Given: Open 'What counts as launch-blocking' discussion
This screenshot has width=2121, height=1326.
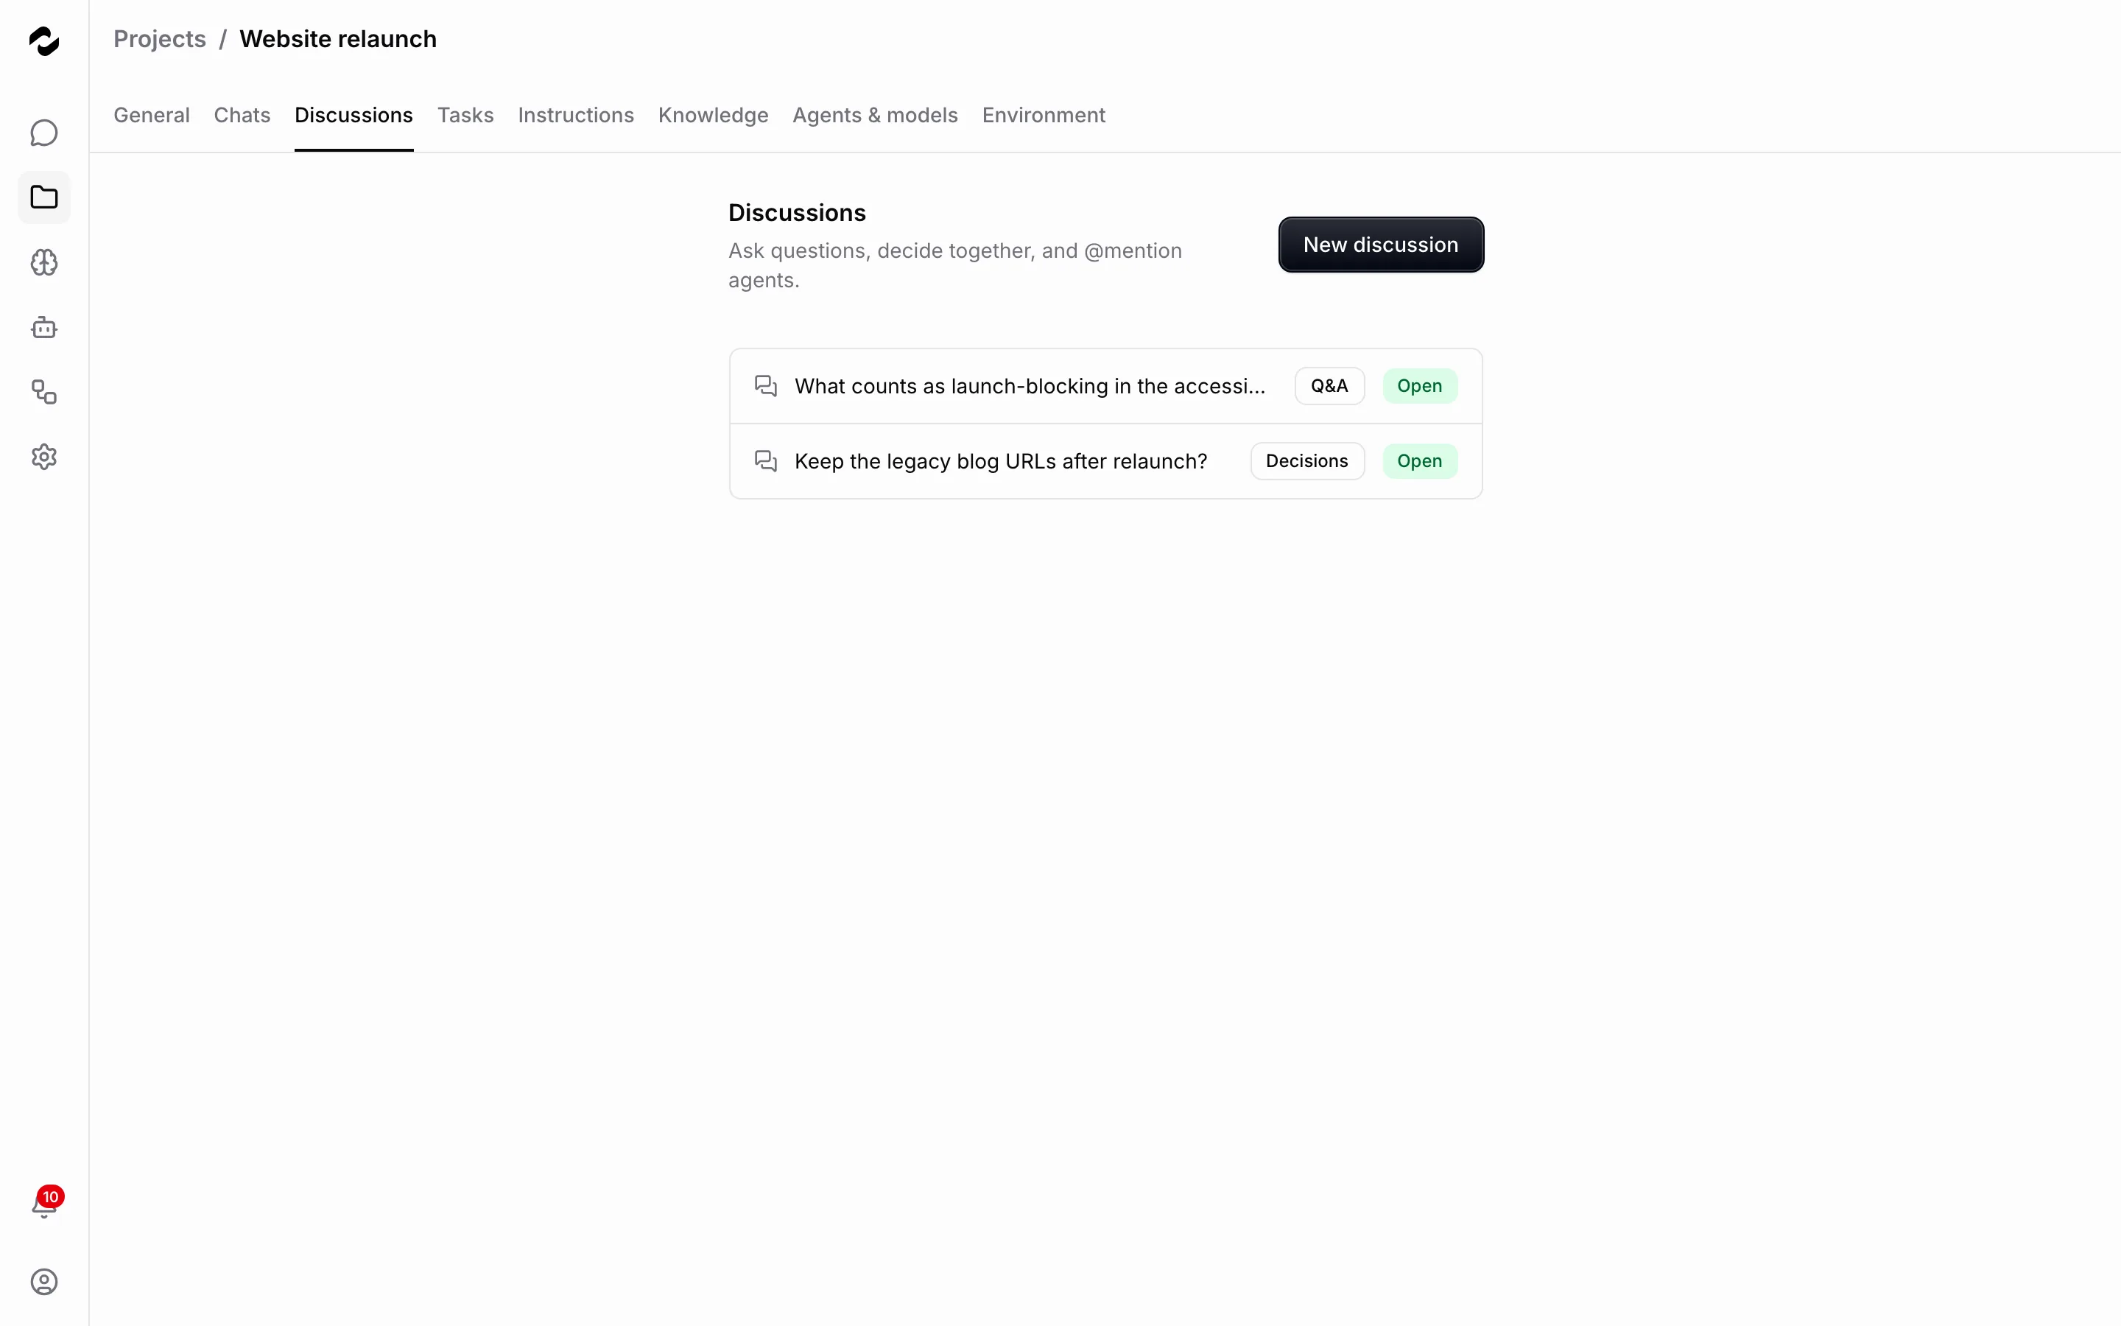Looking at the screenshot, I should pyautogui.click(x=1105, y=386).
